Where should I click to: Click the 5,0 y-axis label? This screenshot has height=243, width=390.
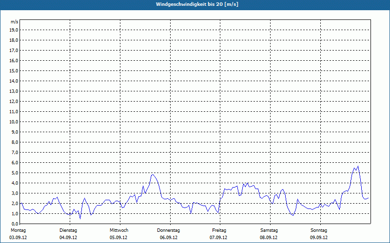pyautogui.click(x=15, y=173)
